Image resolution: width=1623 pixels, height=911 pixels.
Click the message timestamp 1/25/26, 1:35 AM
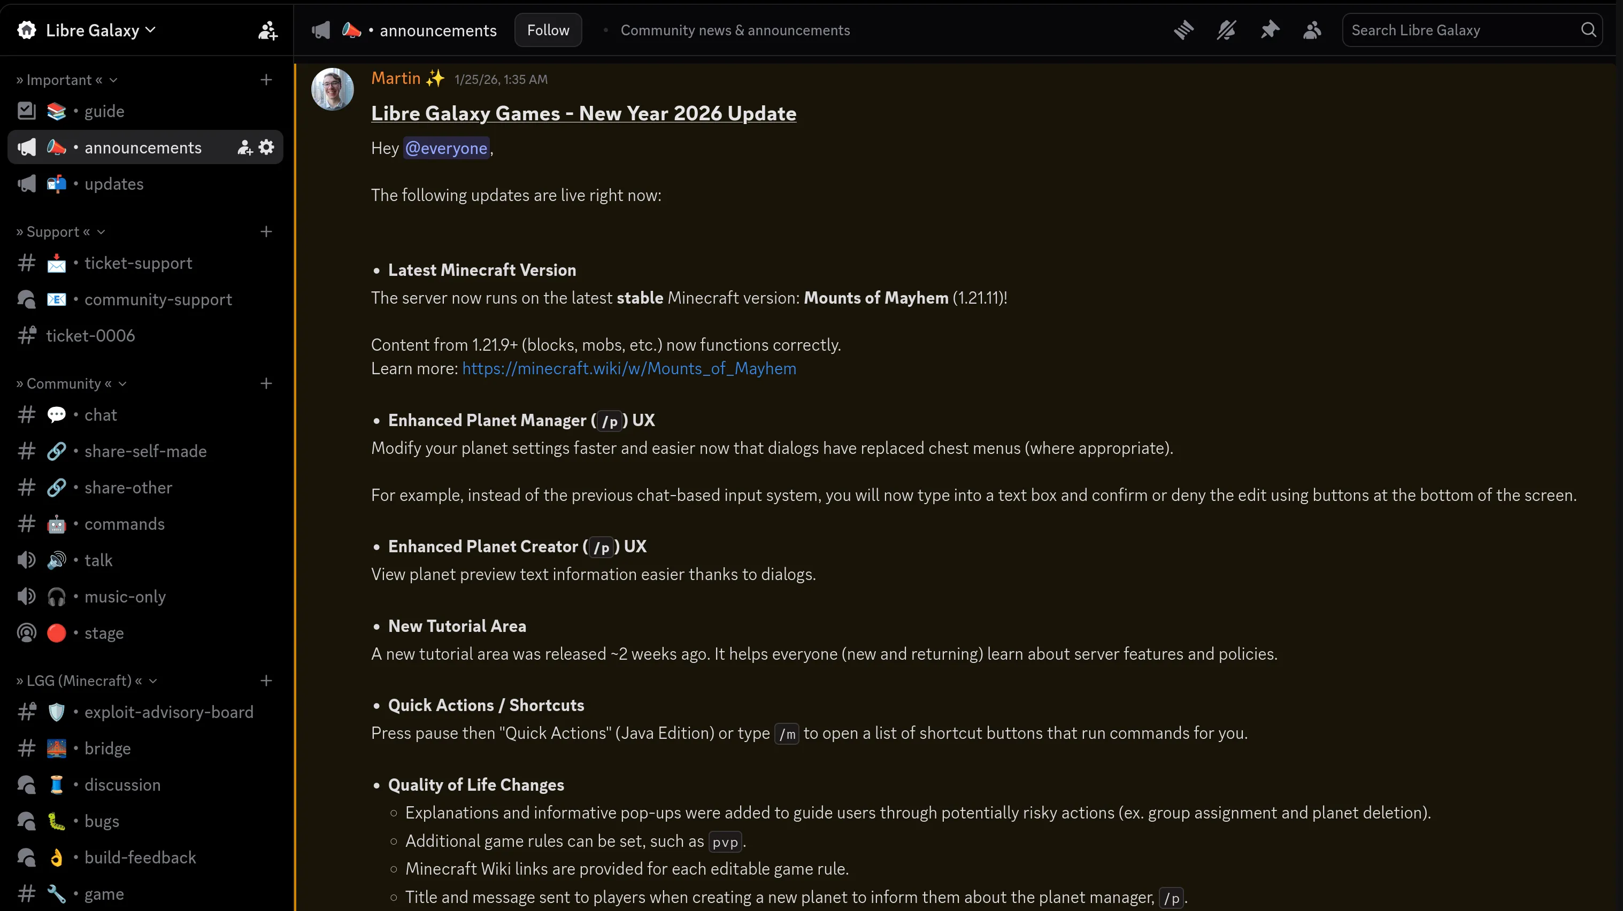[501, 79]
